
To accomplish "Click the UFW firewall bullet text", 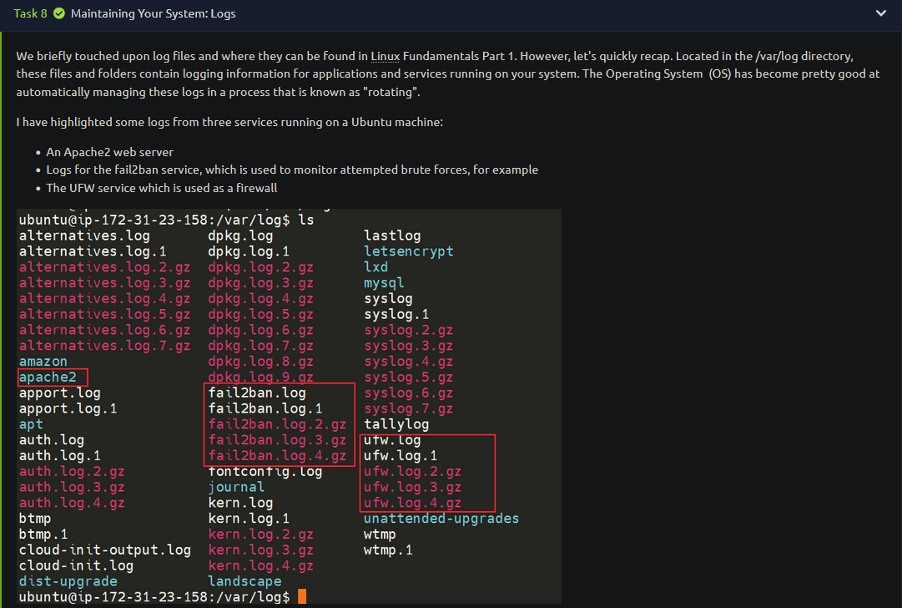I will pyautogui.click(x=162, y=188).
